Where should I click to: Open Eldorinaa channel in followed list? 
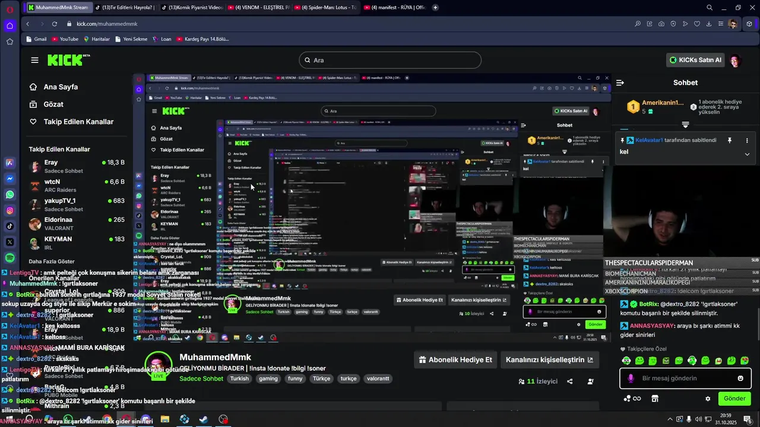click(x=77, y=224)
